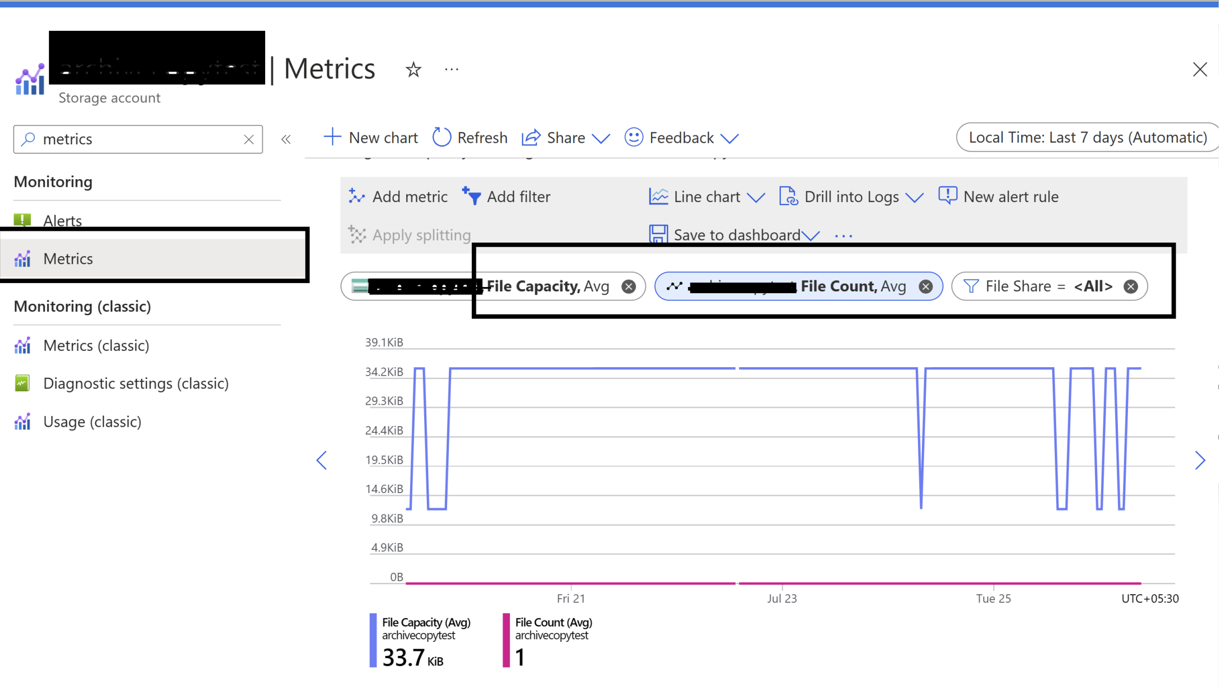Remove the File Count metric chip
This screenshot has height=689, width=1219.
click(x=925, y=287)
